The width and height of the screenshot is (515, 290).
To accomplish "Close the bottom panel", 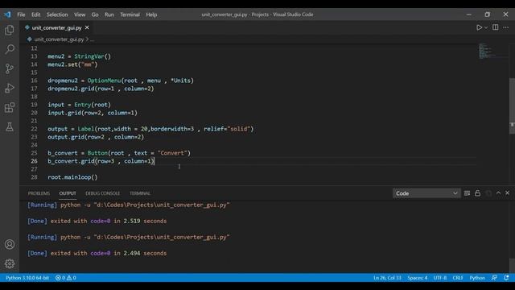I will tap(507, 193).
